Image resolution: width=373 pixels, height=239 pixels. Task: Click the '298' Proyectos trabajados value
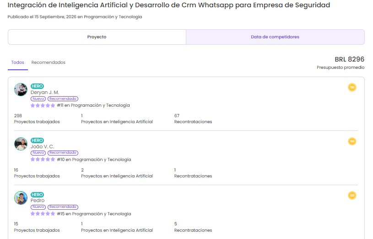click(18, 116)
